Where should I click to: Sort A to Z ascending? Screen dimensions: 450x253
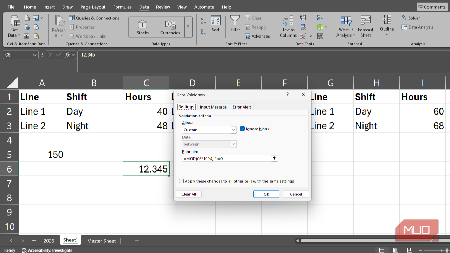click(x=204, y=21)
